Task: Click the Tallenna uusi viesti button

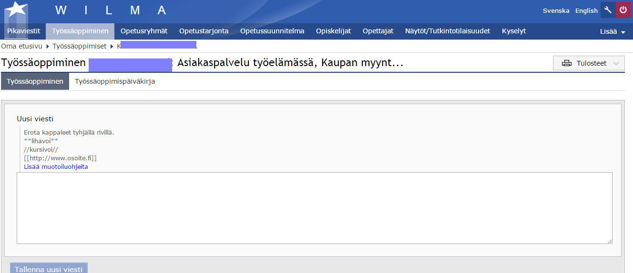Action: pos(49,269)
